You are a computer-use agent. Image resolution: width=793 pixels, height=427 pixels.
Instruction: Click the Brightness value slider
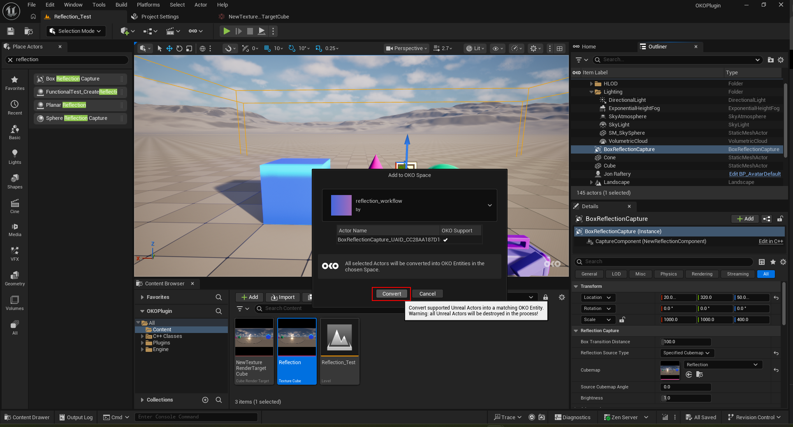tap(686, 398)
